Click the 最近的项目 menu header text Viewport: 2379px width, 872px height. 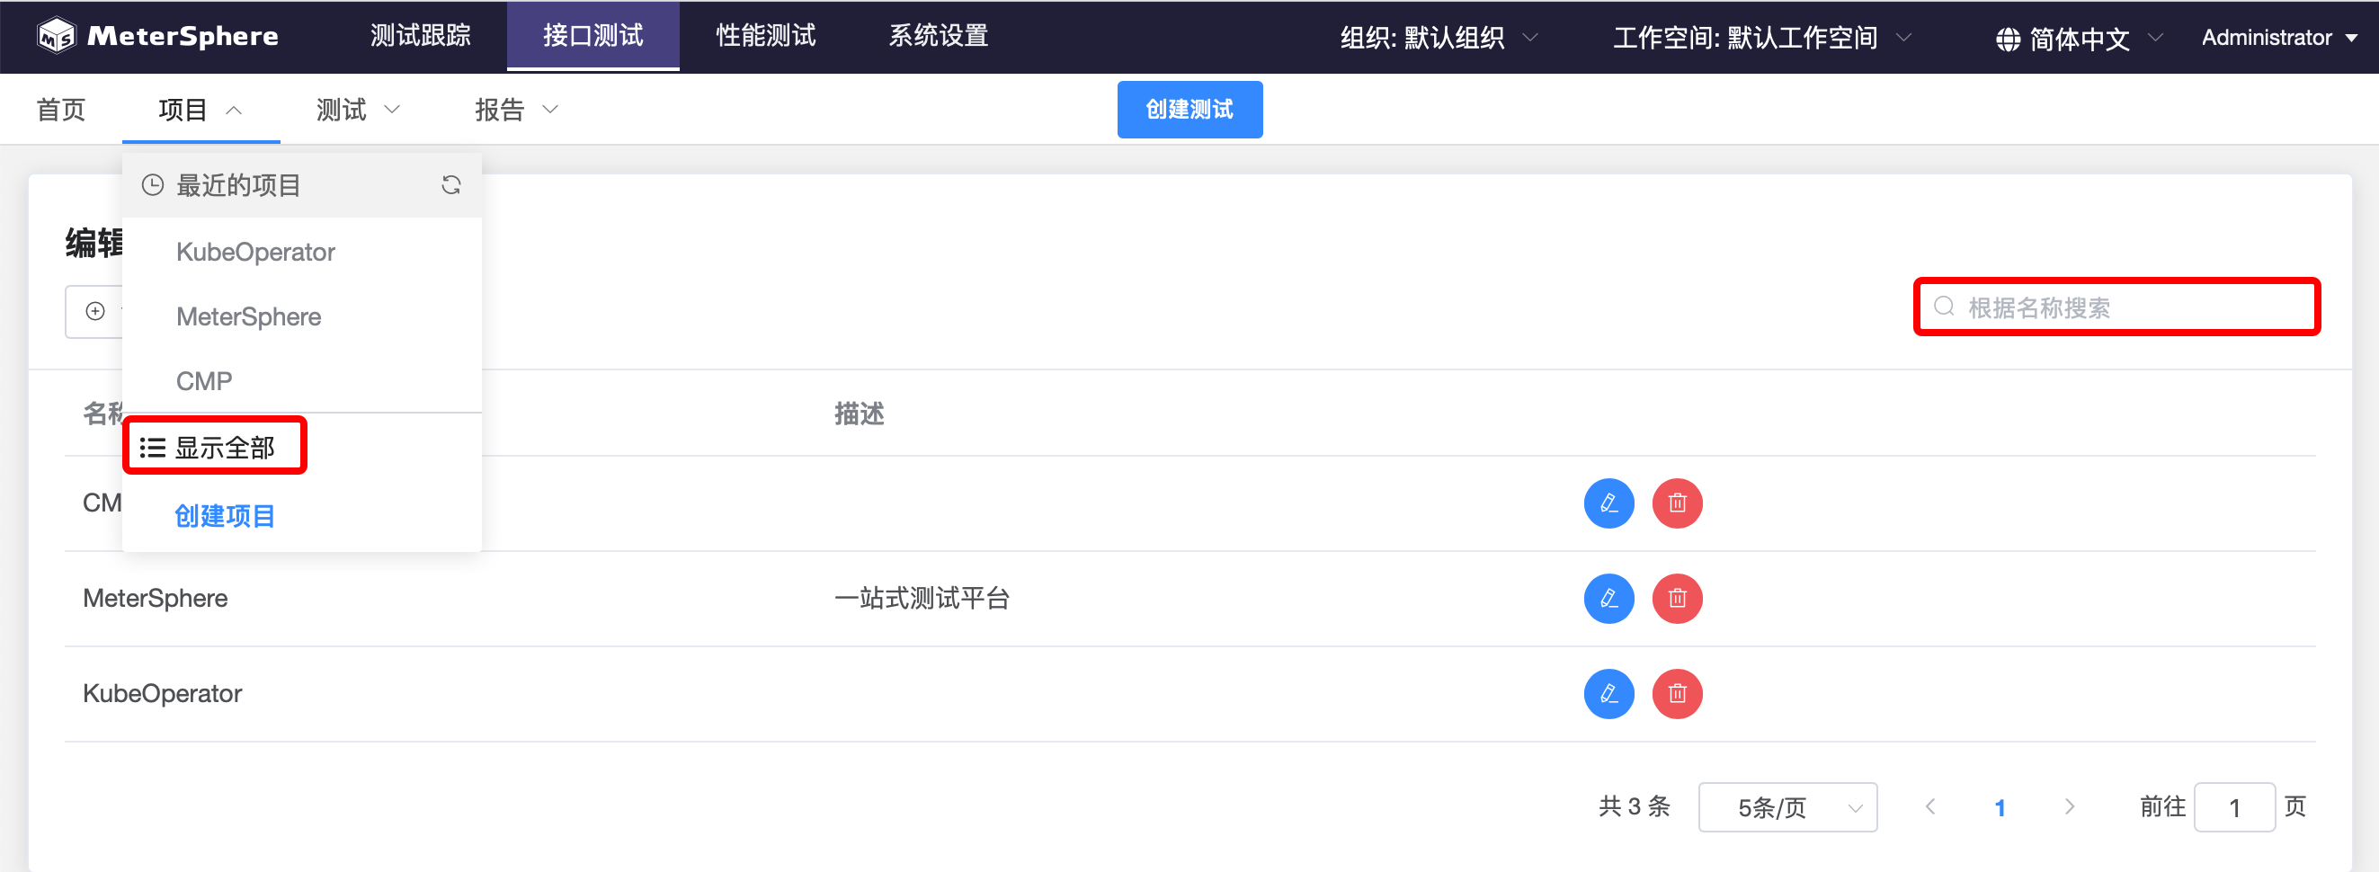pos(238,185)
